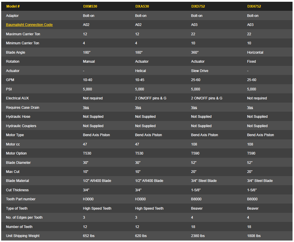The image size is (294, 242).
Task: Click the 2380 lbs shipping weight
Action: [198, 236]
